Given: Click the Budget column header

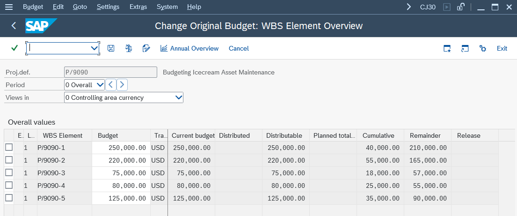Looking at the screenshot, I should pos(121,135).
